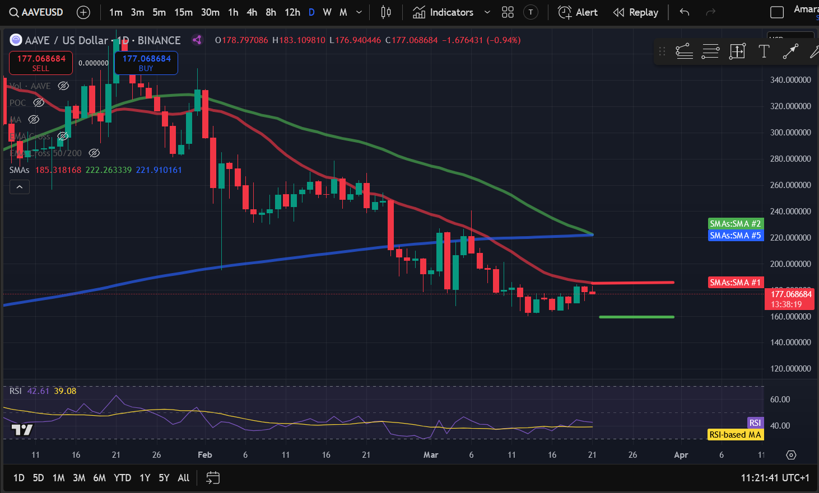819x493 pixels.
Task: Click the compare or add symbol plus icon
Action: (x=83, y=12)
